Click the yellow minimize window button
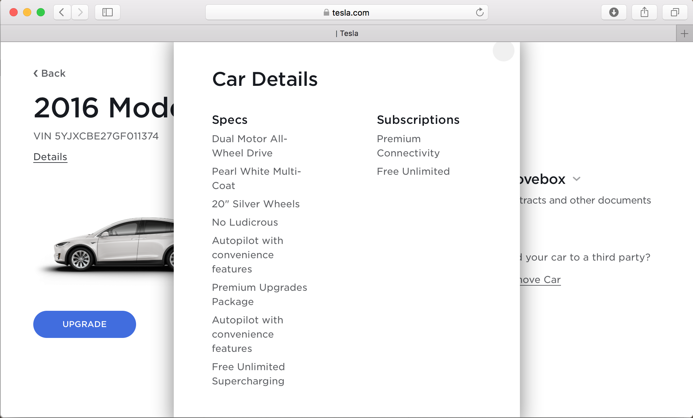Screen dimensions: 693x418 click(x=27, y=13)
